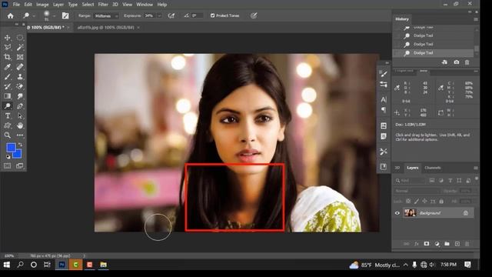Select the Dodge tool in toolbox
This screenshot has width=492, height=277.
coord(7,106)
